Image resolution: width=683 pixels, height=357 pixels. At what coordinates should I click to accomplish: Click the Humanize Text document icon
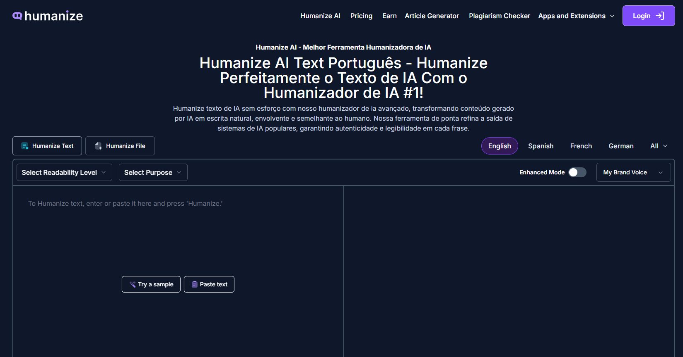[x=25, y=146]
